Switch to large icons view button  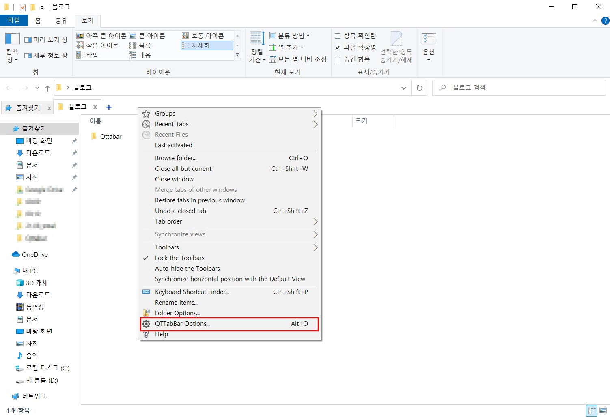tap(603, 411)
